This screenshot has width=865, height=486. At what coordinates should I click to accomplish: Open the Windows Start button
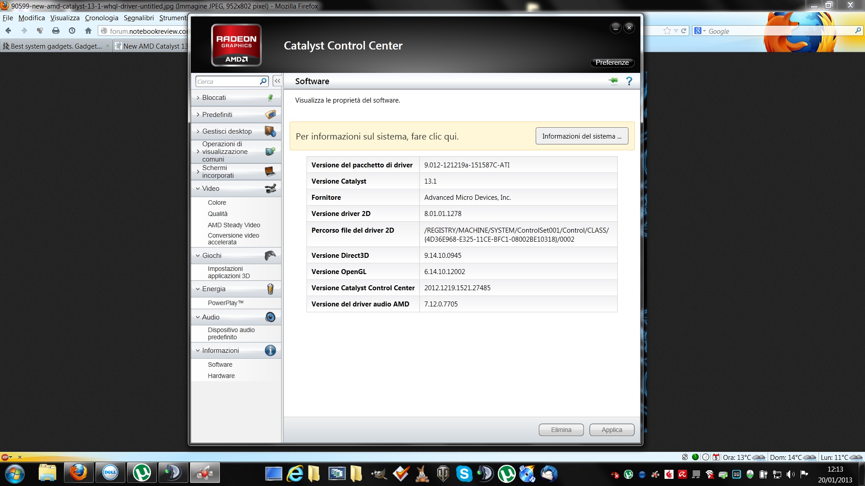click(14, 474)
